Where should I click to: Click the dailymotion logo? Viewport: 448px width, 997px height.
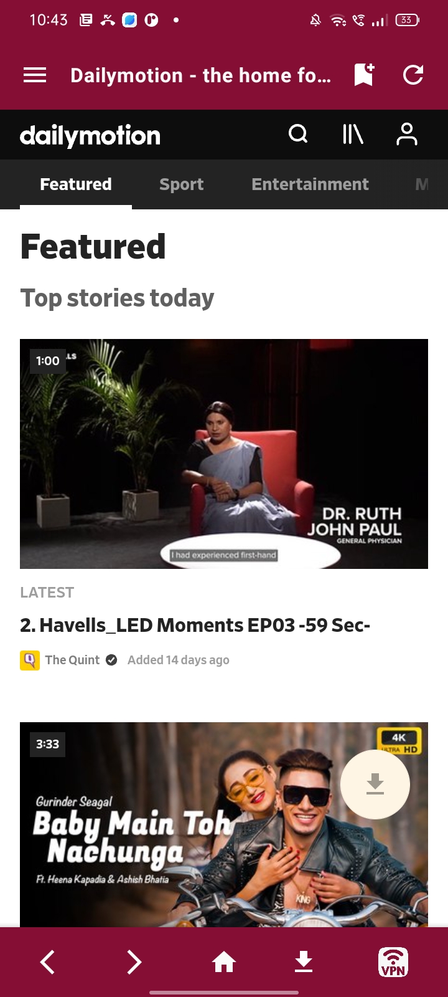click(90, 135)
